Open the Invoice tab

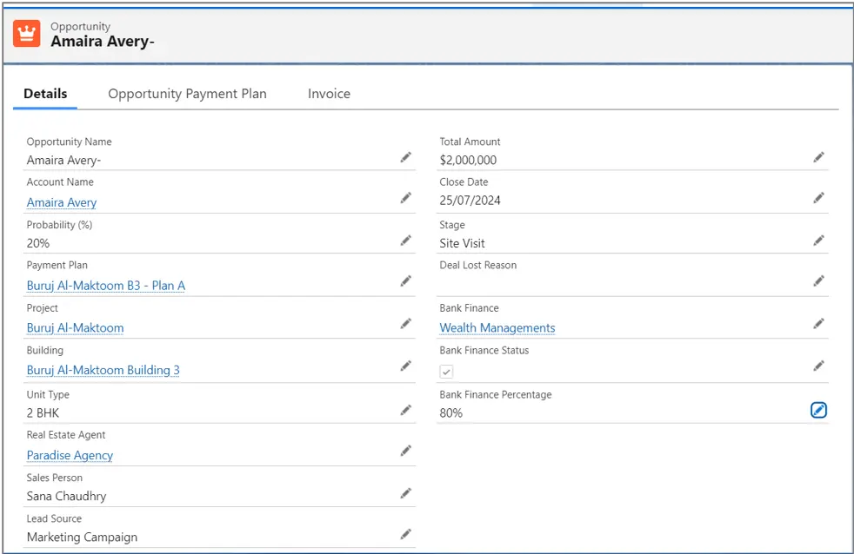(329, 94)
